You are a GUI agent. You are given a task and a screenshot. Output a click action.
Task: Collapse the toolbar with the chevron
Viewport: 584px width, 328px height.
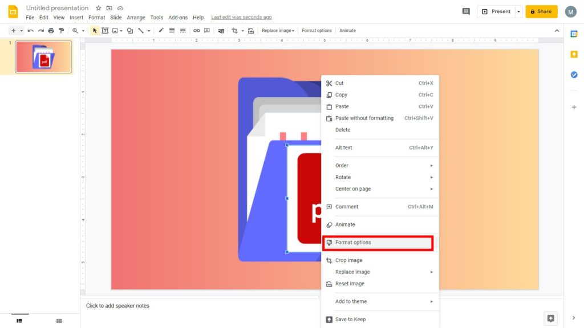click(557, 31)
